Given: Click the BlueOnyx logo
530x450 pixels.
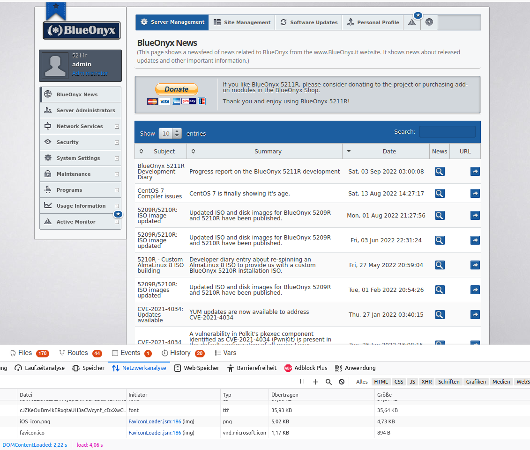Looking at the screenshot, I should coord(82,30).
